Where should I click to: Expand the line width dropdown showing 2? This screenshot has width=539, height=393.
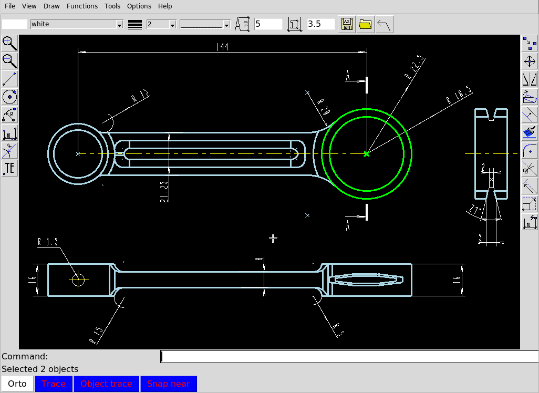tap(172, 24)
